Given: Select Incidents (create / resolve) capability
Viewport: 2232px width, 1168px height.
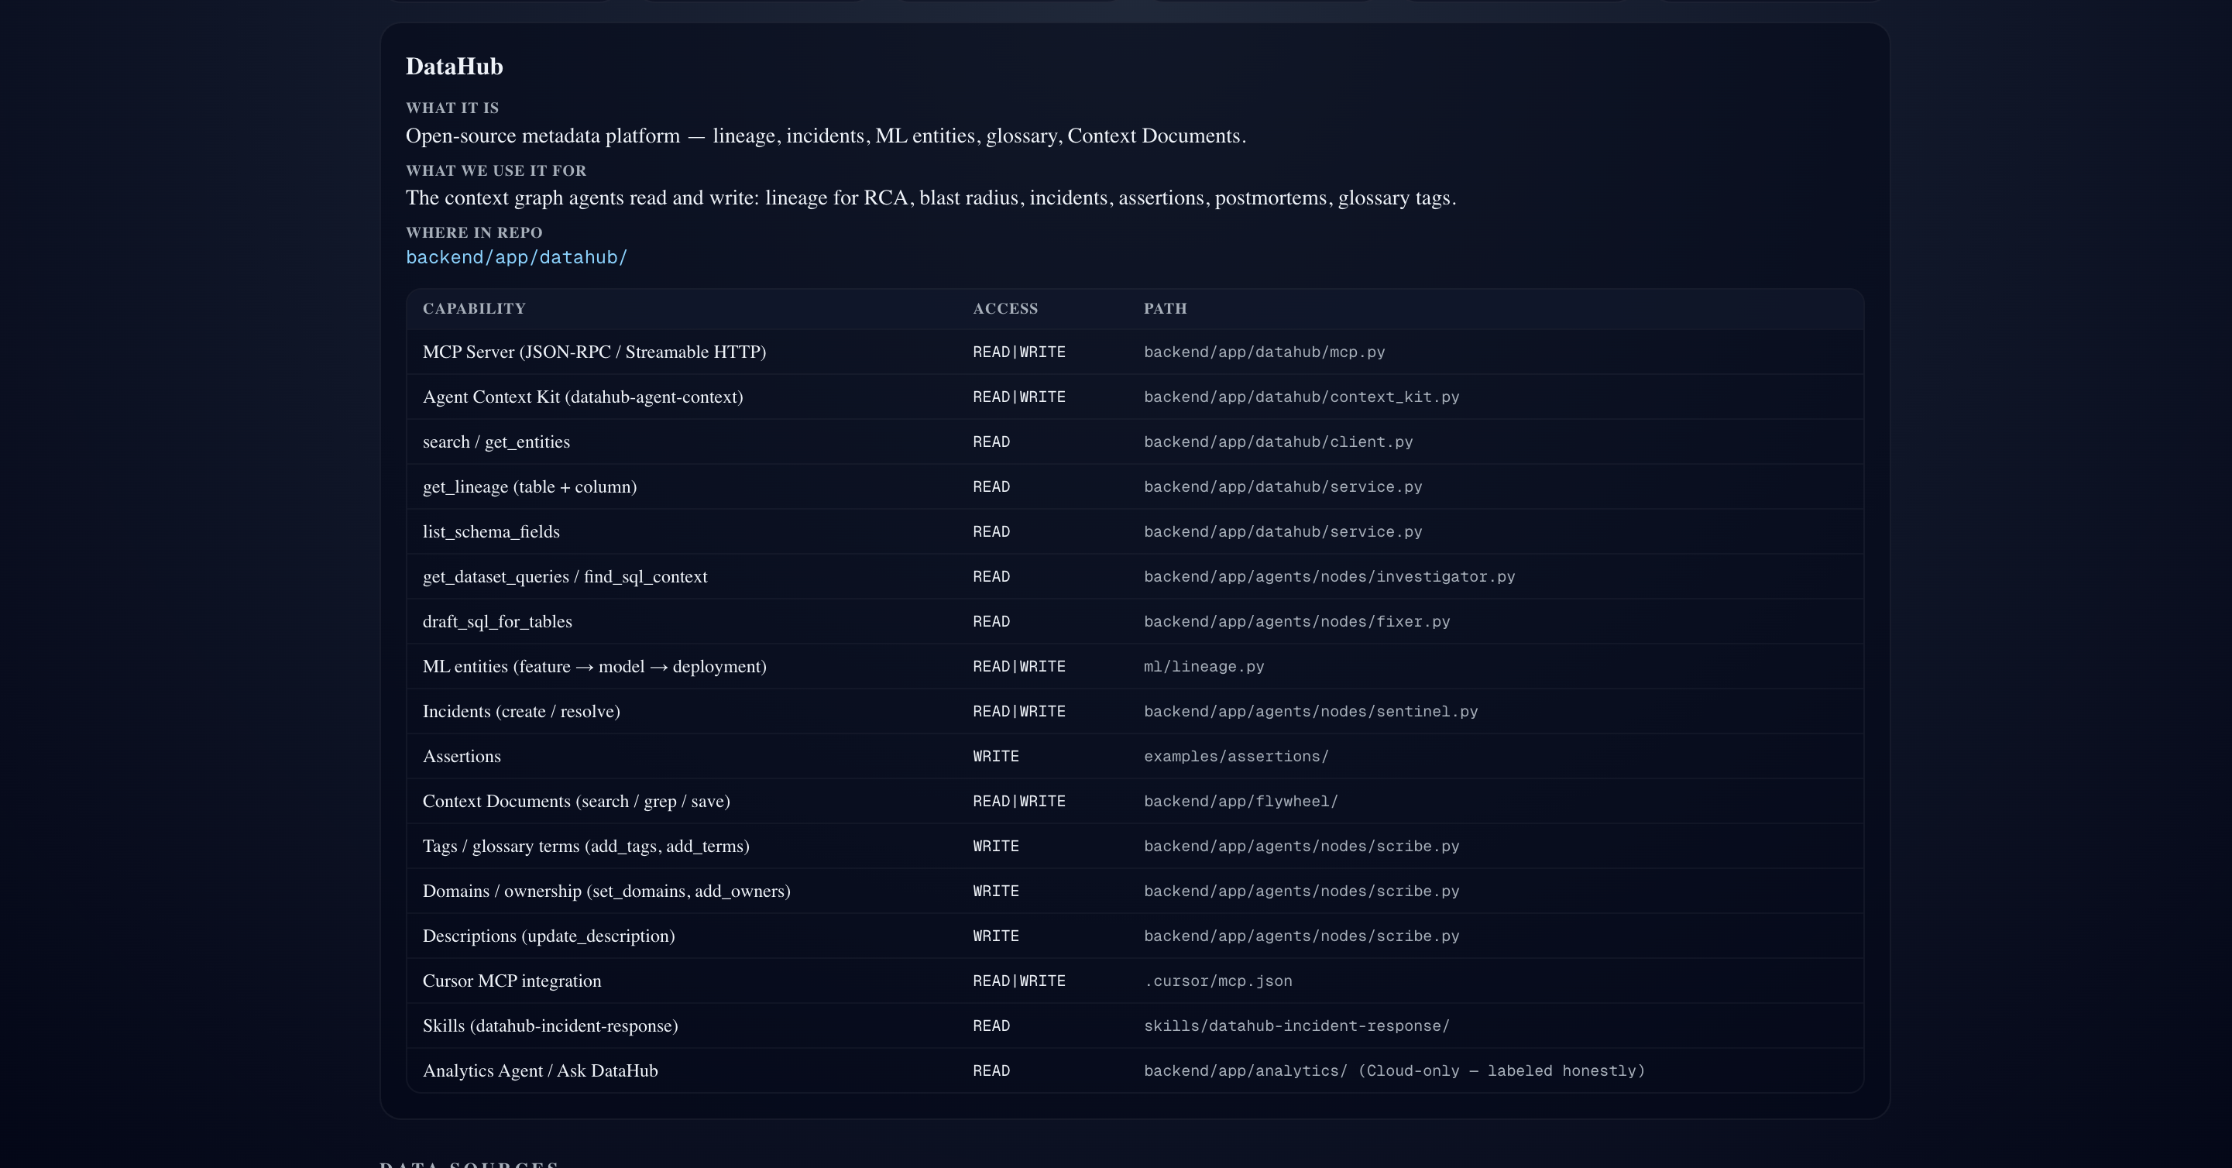Looking at the screenshot, I should (x=522, y=711).
